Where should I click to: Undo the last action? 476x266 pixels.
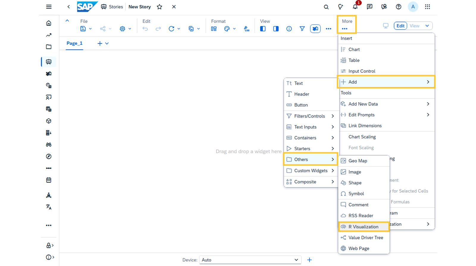click(145, 29)
